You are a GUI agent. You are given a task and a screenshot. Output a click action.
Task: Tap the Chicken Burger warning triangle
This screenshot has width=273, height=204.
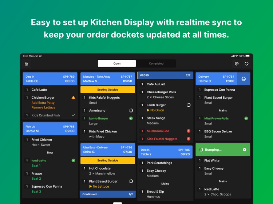point(73,98)
